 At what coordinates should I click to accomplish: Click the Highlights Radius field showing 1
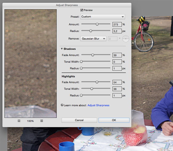(x=117, y=95)
